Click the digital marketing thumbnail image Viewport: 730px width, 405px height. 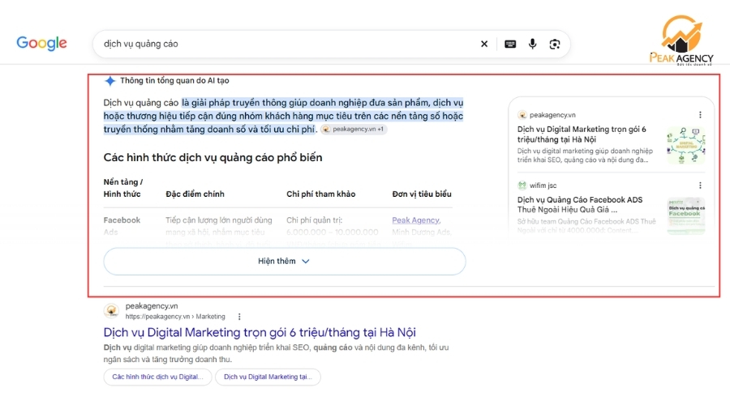click(685, 145)
